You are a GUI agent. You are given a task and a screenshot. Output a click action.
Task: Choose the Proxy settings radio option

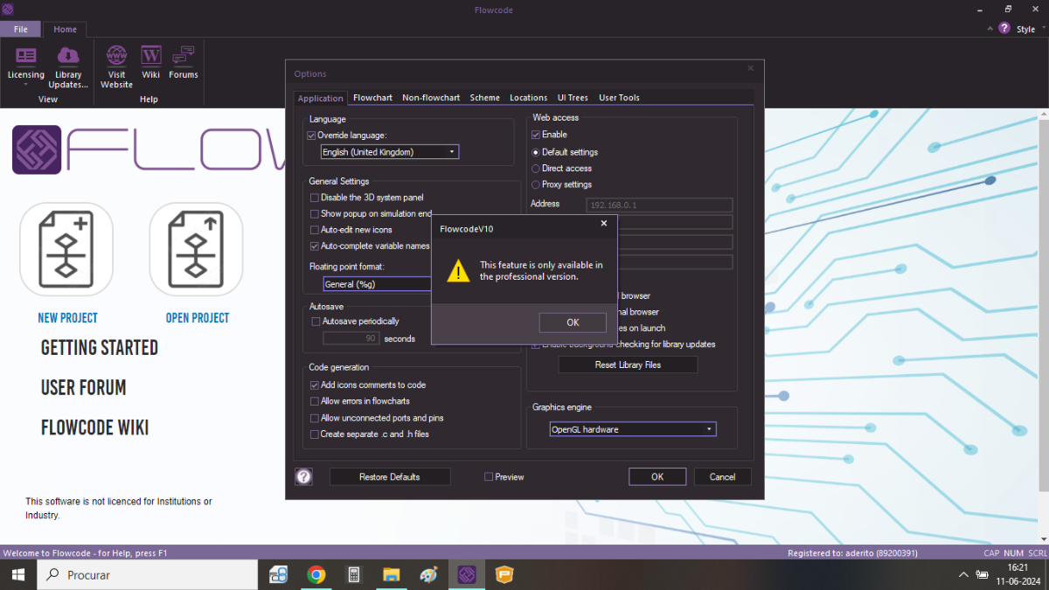coord(536,185)
